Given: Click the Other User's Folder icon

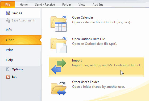Looking at the screenshot, I should [59, 88].
